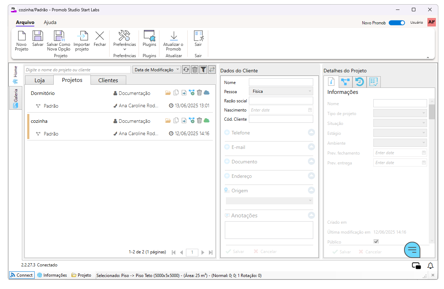Click the Connect button in status bar
The width and height of the screenshot is (444, 289).
coord(22,275)
